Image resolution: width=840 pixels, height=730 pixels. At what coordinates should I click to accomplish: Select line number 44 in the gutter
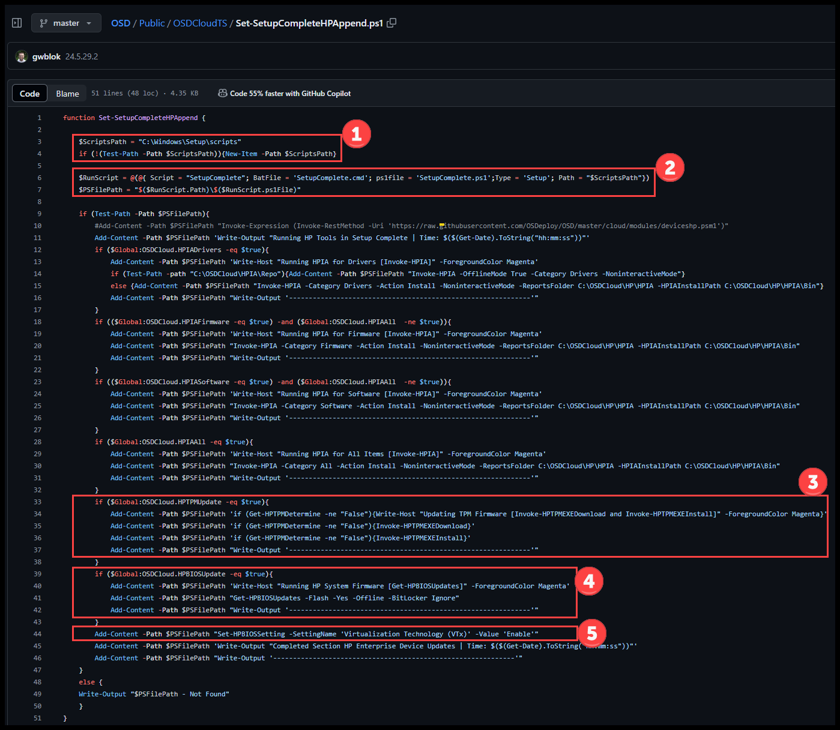[37, 634]
